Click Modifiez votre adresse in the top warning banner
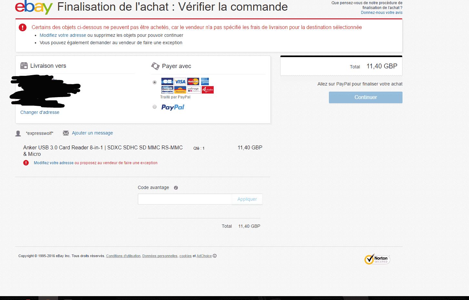This screenshot has height=300, width=469. 63,35
